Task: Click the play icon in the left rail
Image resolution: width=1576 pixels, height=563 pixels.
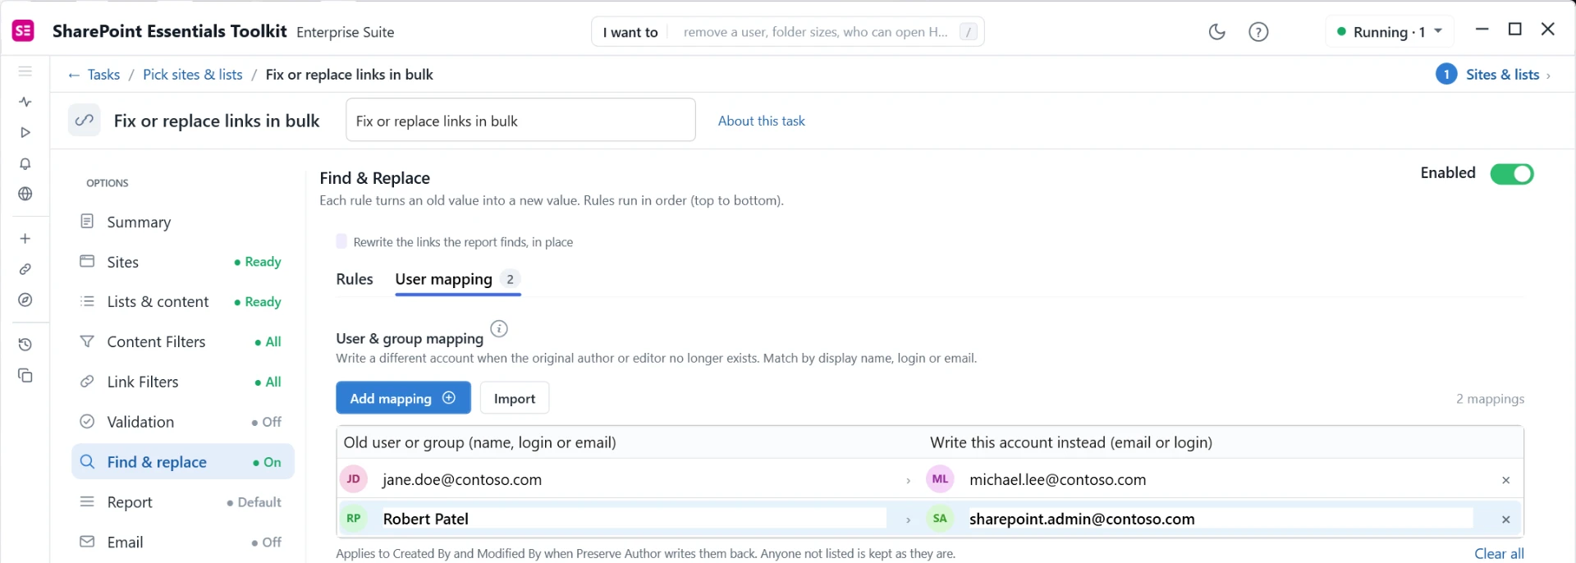Action: (25, 132)
